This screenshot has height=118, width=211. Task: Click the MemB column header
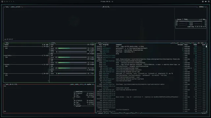point(195,45)
